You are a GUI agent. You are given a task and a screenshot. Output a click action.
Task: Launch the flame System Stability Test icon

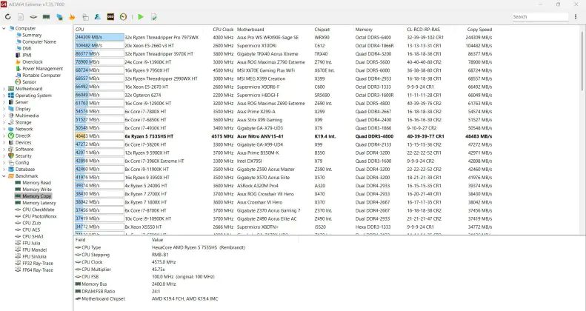pyautogui.click(x=72, y=17)
